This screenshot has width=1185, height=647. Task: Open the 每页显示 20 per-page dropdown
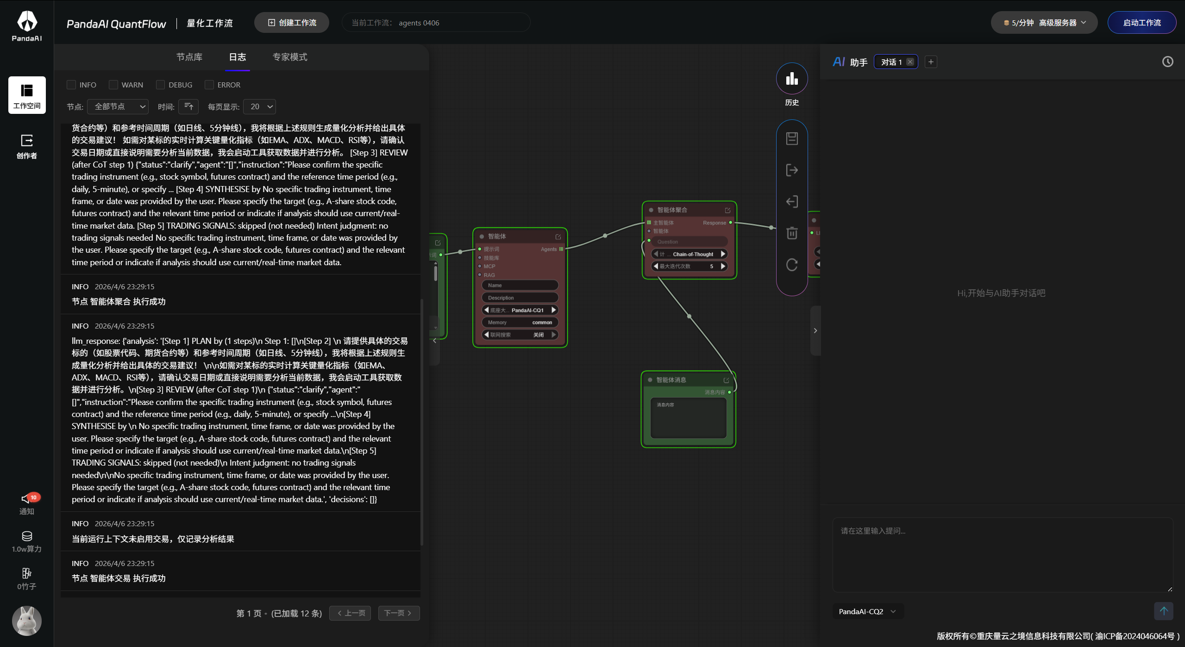coord(259,106)
